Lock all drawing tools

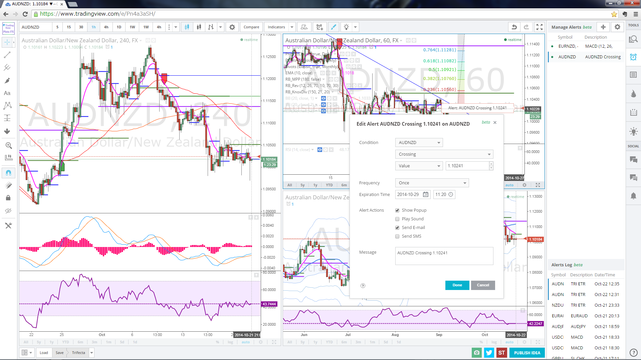tap(8, 198)
